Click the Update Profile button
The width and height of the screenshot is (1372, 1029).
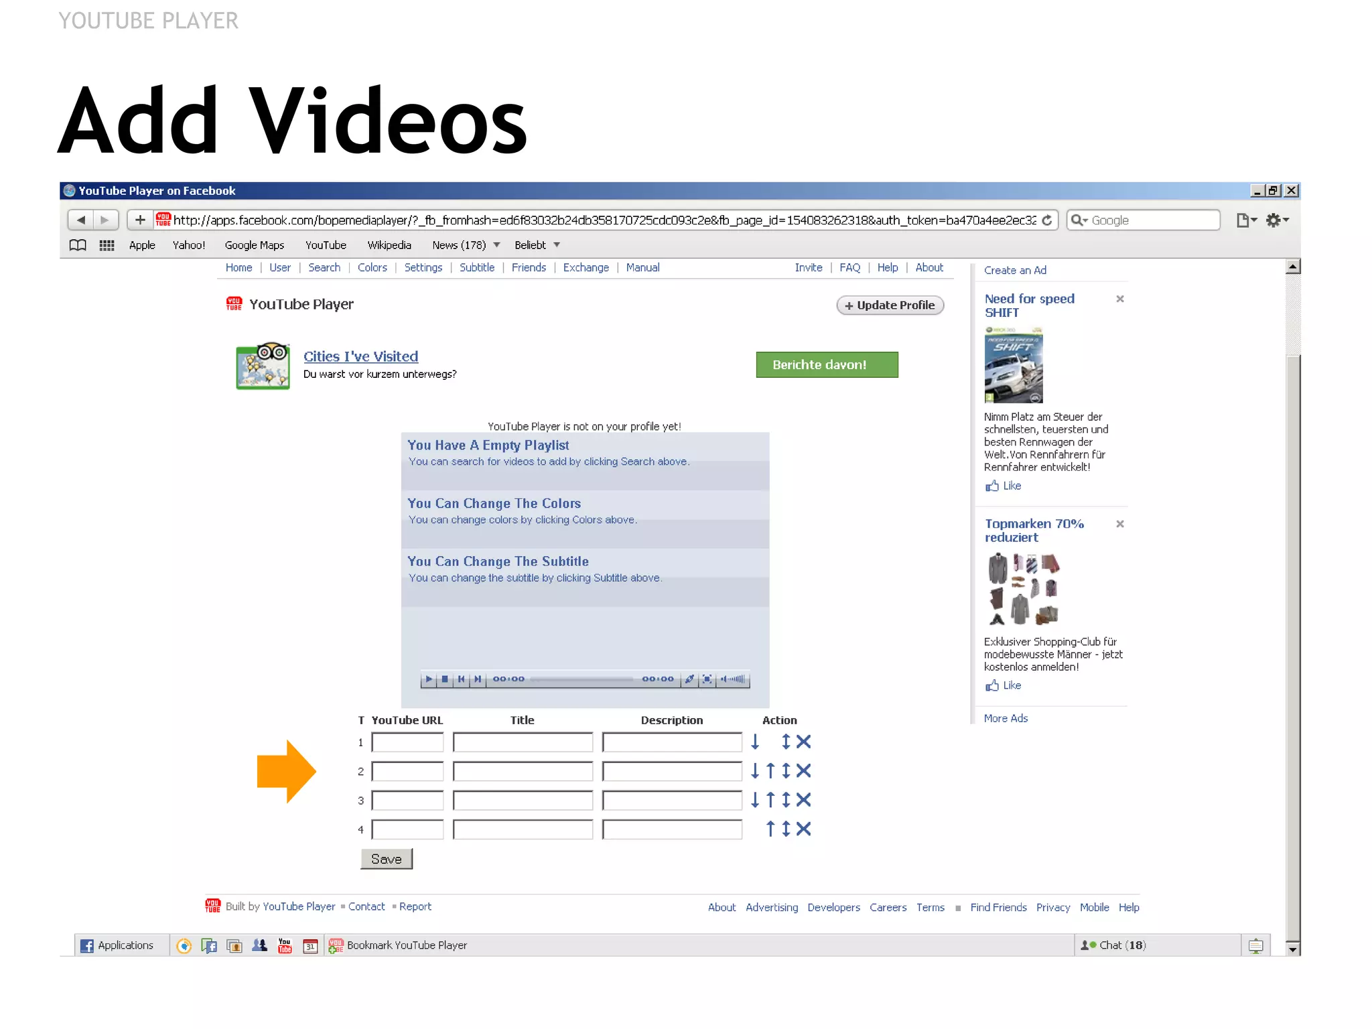[890, 305]
